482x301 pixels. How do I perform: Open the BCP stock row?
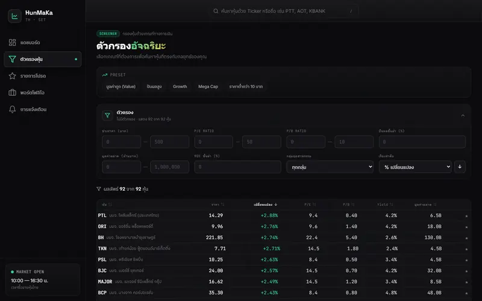point(284,293)
